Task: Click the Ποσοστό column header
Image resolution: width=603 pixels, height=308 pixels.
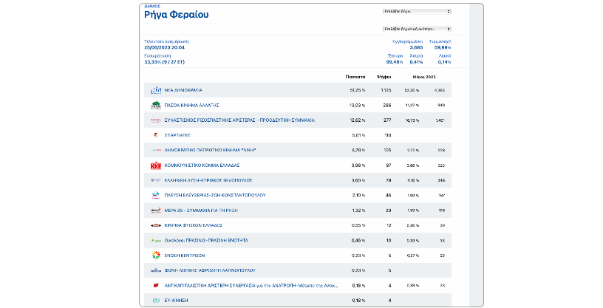Action: coord(355,77)
